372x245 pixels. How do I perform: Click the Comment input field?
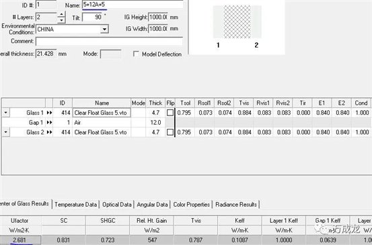[110, 41]
